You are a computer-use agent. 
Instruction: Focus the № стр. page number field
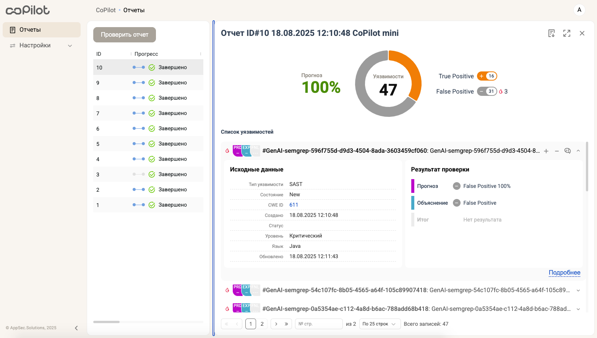click(319, 324)
